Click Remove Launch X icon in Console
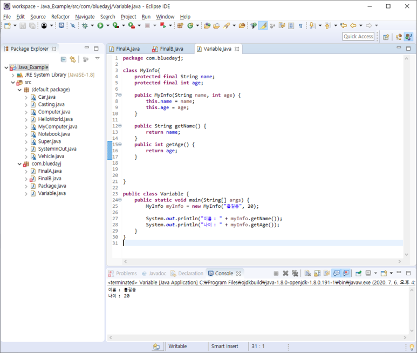This screenshot has height=353, width=417. coord(285,274)
